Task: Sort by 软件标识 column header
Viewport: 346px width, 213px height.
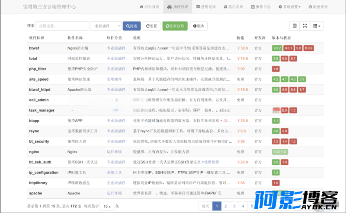Action: 37,38
